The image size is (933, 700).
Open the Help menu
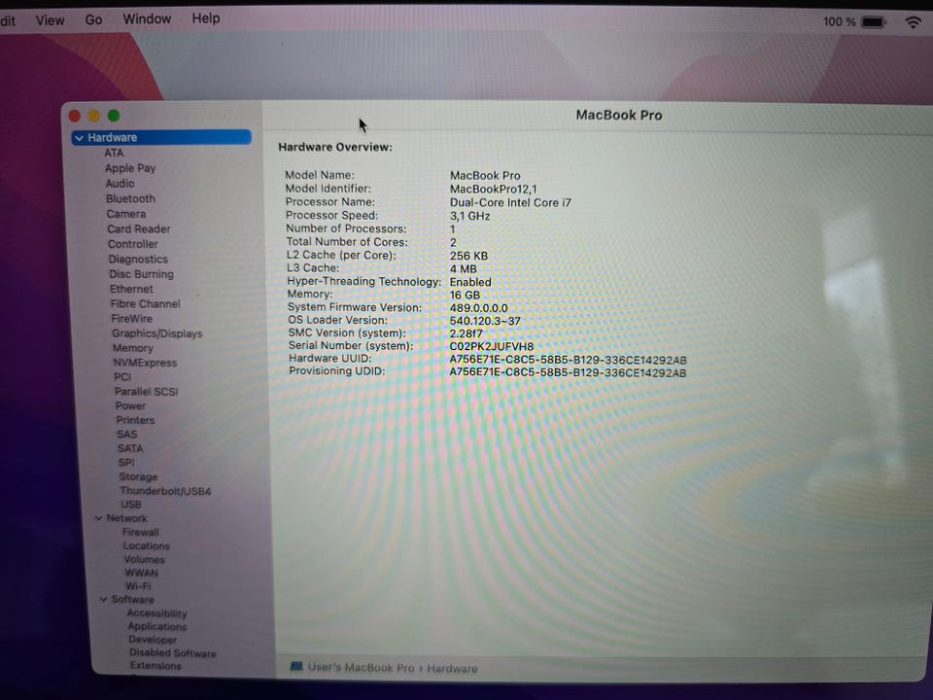tap(206, 18)
